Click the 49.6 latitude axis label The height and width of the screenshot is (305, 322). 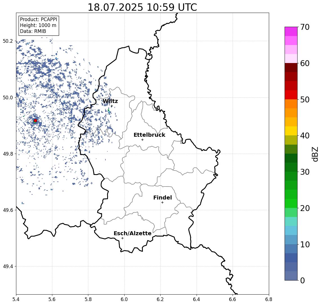8,210
